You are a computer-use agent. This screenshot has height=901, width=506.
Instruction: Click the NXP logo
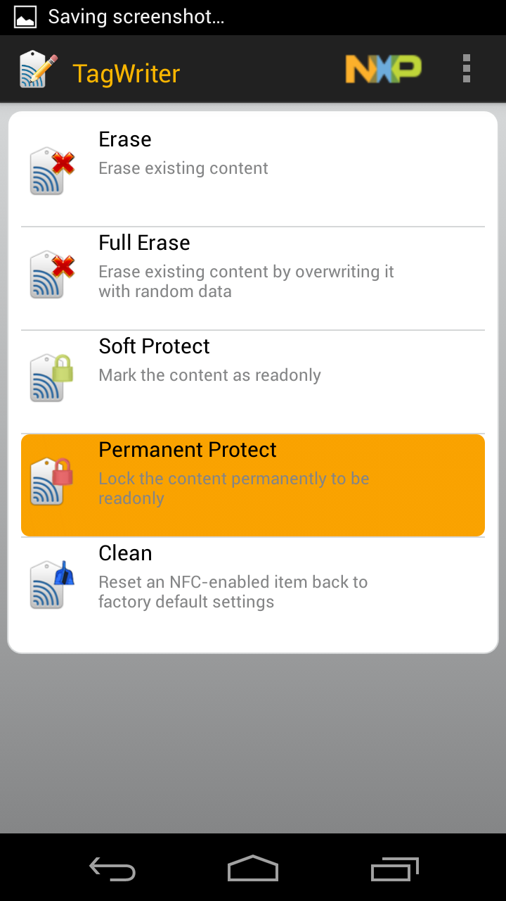tap(383, 69)
